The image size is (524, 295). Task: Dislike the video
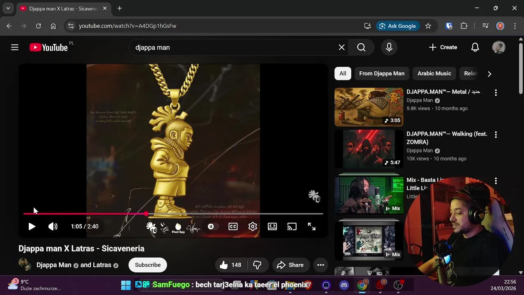click(x=257, y=265)
